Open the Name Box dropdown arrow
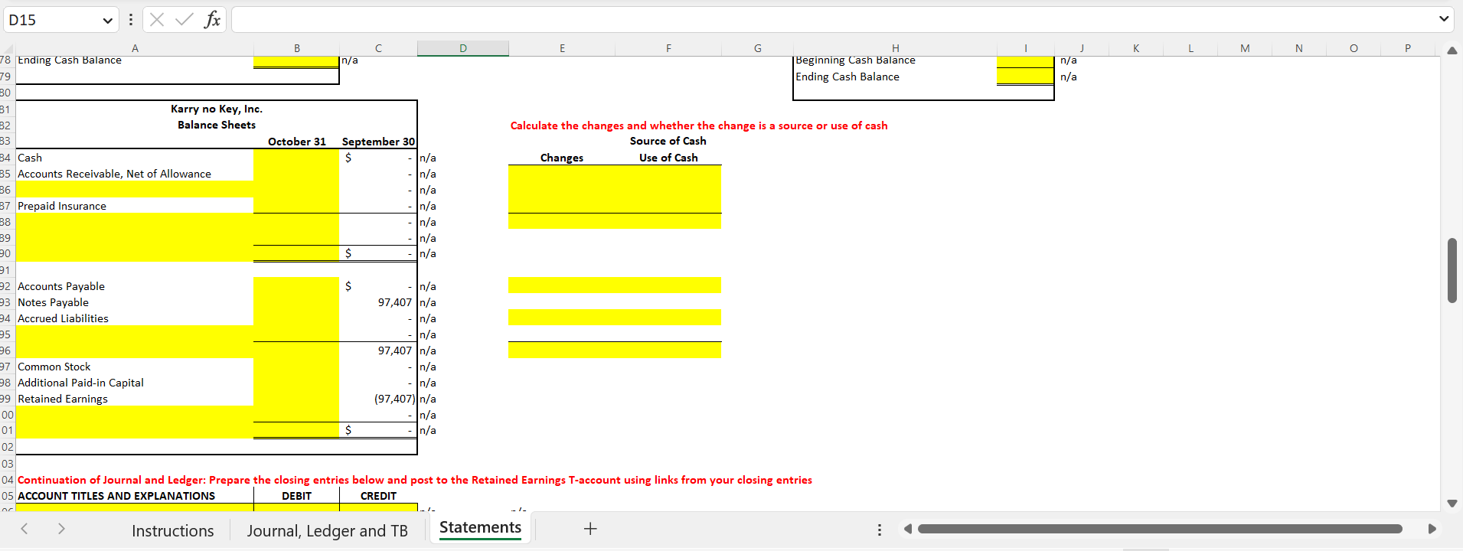This screenshot has height=551, width=1463. [x=107, y=20]
